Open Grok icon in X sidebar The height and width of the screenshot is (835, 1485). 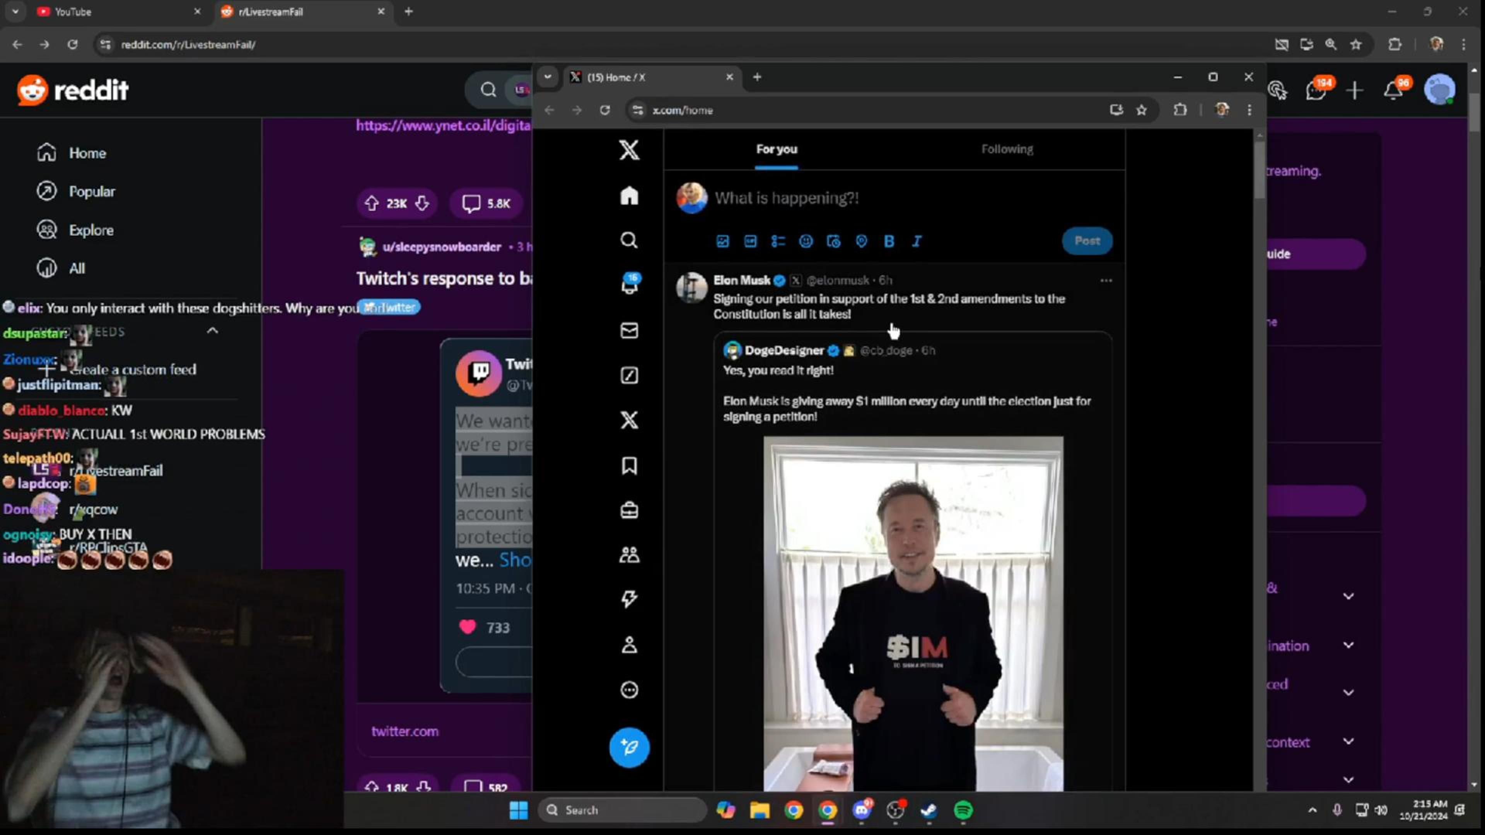click(629, 375)
